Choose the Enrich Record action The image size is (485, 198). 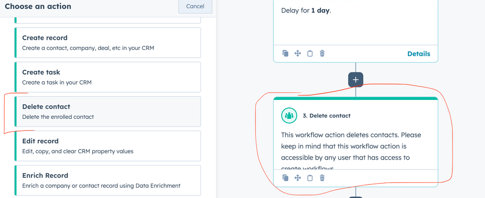click(108, 180)
